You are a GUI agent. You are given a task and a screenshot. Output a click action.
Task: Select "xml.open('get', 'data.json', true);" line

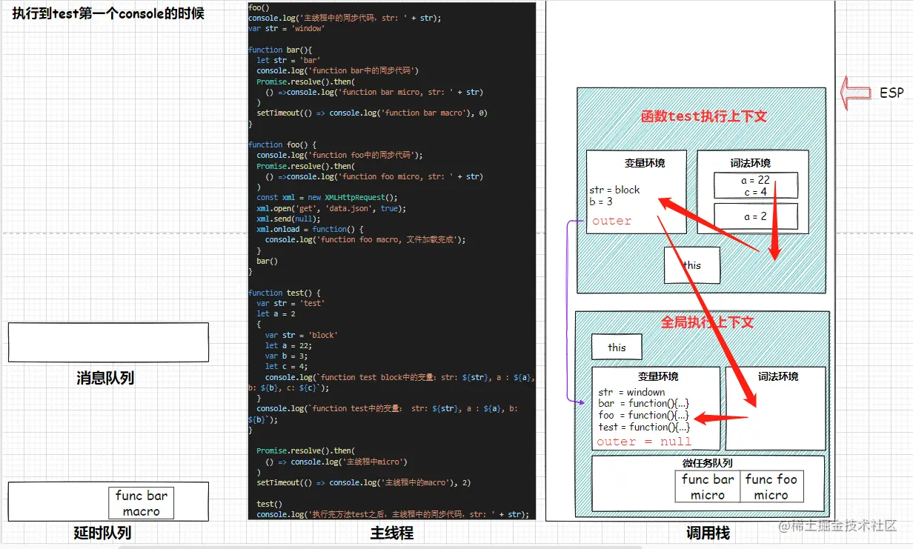click(x=331, y=208)
